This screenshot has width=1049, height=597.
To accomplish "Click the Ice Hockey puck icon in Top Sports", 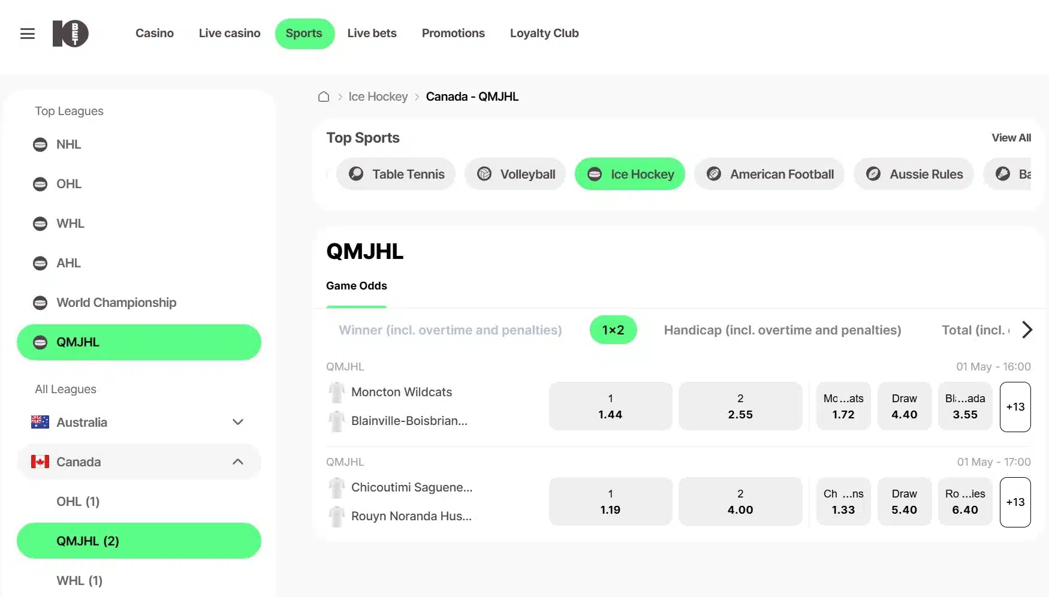I will click(x=595, y=174).
